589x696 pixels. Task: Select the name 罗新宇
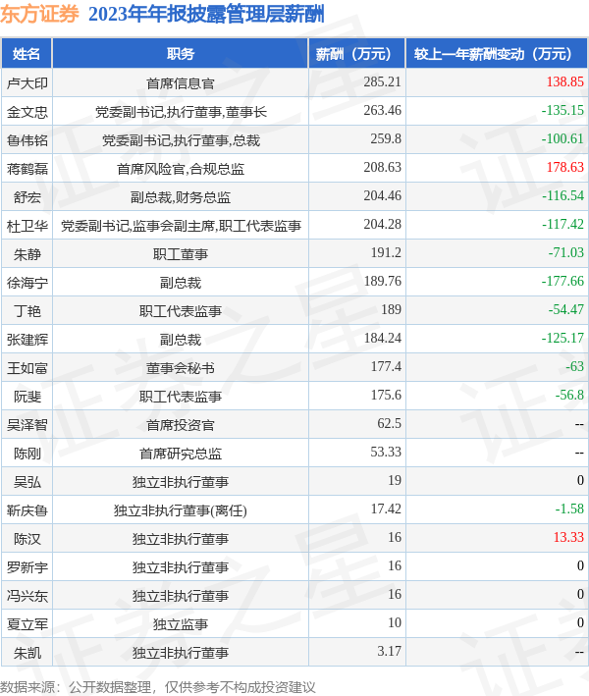[x=27, y=567]
